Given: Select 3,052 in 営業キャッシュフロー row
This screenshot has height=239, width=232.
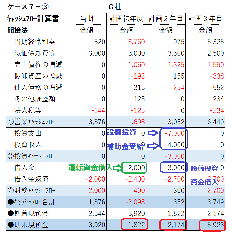Looking at the screenshot, I should click(x=176, y=122).
